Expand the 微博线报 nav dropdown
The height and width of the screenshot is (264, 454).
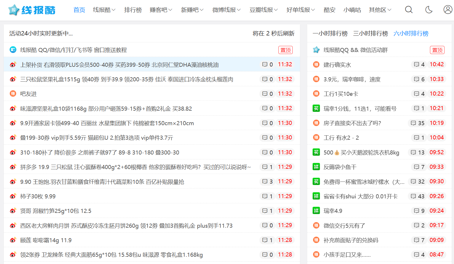[227, 10]
